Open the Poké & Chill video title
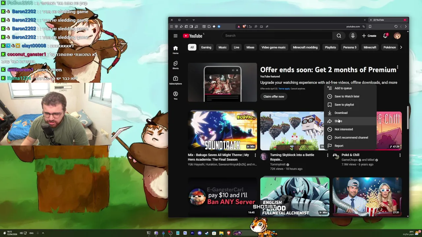Screen dimensions: 422x237 click(x=350, y=155)
